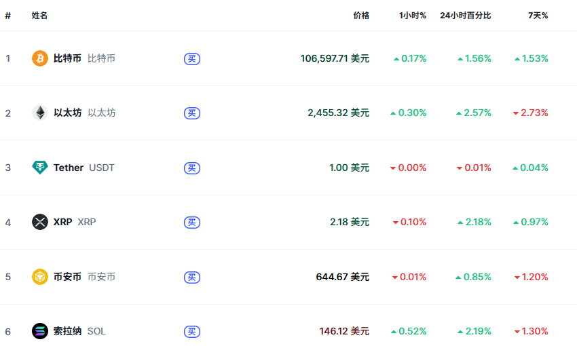
Task: Sort by the 7天% column header
Action: click(x=538, y=16)
